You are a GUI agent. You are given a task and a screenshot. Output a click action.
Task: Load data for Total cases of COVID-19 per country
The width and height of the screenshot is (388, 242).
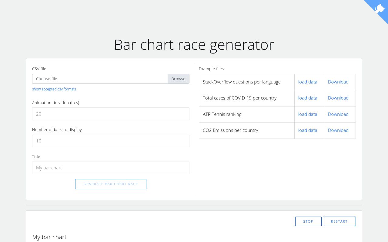pyautogui.click(x=308, y=98)
